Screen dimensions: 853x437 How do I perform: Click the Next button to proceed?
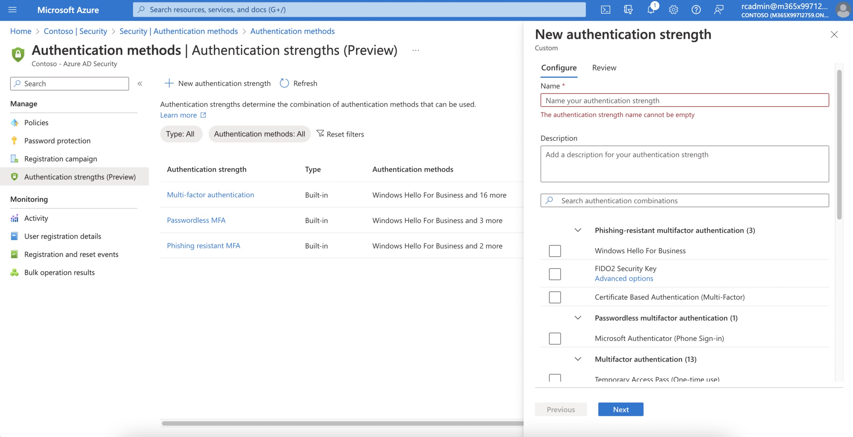620,409
